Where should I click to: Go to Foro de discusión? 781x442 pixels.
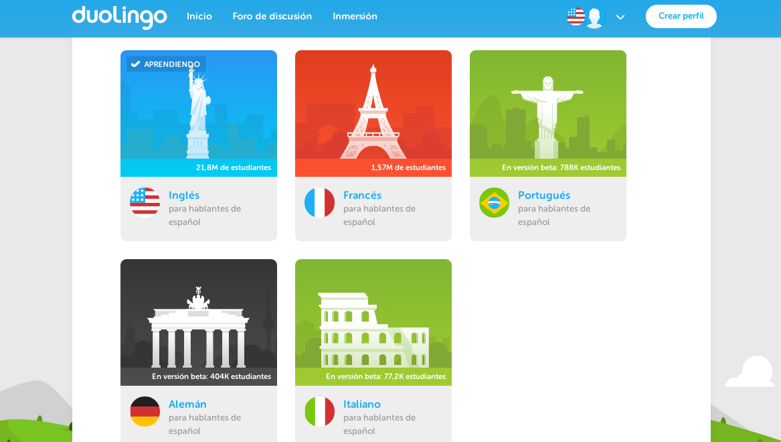(x=272, y=17)
